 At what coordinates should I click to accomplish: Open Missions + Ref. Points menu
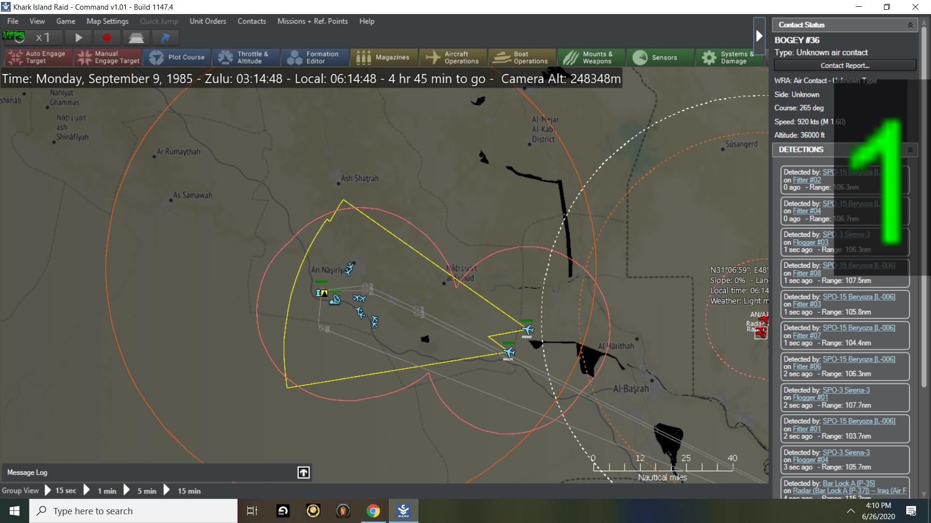tap(312, 21)
